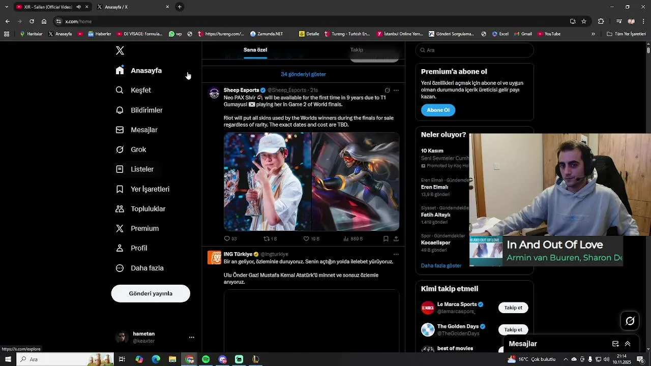The height and width of the screenshot is (366, 651).
Task: Open the tab search dropdown arrow
Action: coord(7,7)
